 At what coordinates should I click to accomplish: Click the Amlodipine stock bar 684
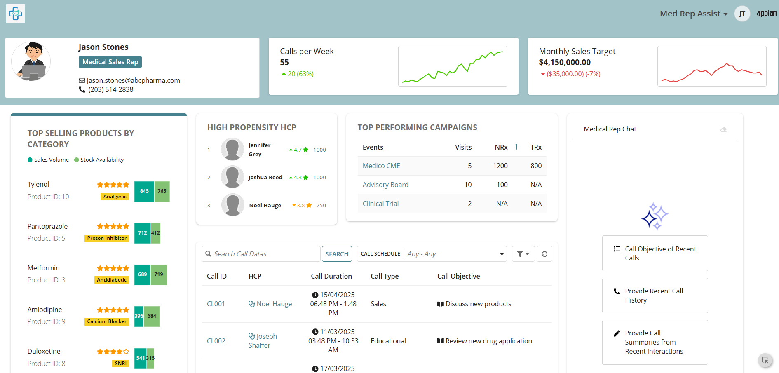[x=152, y=316]
